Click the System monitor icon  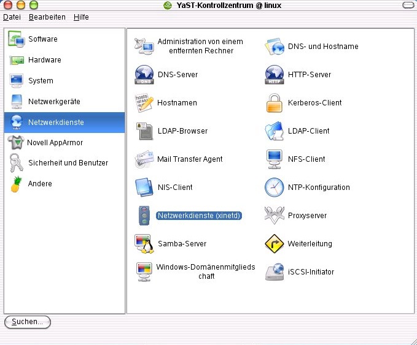(16, 81)
